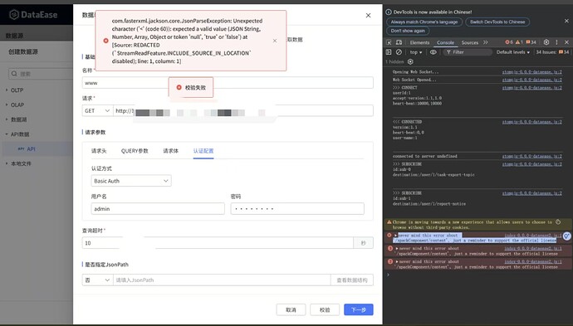573x326 pixels.
Task: Show the console sidebar icon
Action: click(389, 52)
